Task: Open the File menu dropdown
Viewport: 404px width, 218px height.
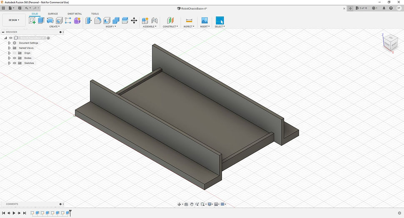Action: pyautogui.click(x=11, y=8)
